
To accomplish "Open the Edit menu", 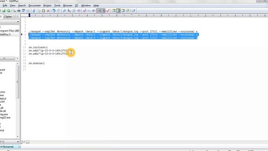I will [x=5, y=5].
